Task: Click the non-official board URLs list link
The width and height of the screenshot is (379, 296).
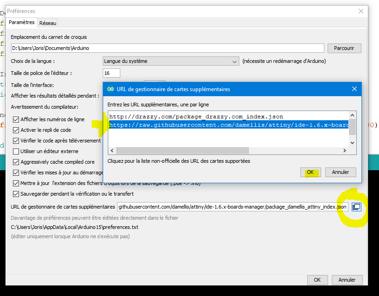Action: coord(179,161)
